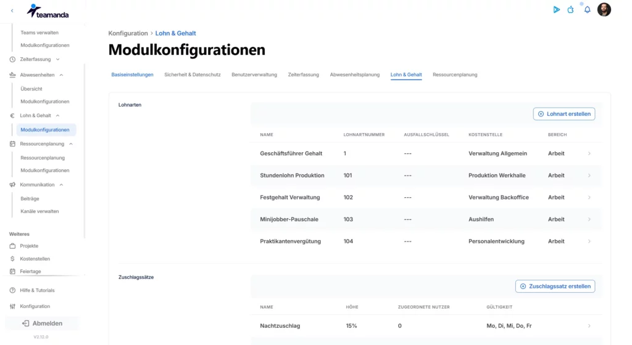
Task: Click the euro icon for Lohn & Gehalt
Action: pos(12,115)
